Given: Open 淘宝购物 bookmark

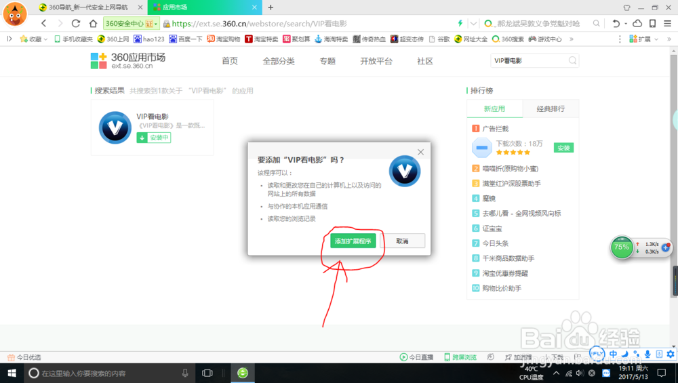Looking at the screenshot, I should pyautogui.click(x=223, y=39).
